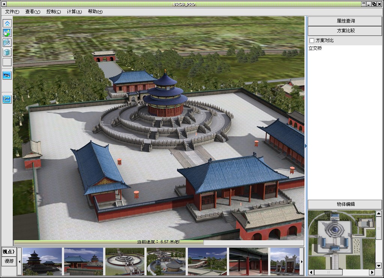Viewport: 384px width, 278px height.
Task: Click the 物体编辑 button
Action: (x=345, y=204)
